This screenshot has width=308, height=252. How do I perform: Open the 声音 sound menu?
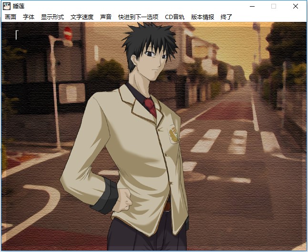pos(106,17)
